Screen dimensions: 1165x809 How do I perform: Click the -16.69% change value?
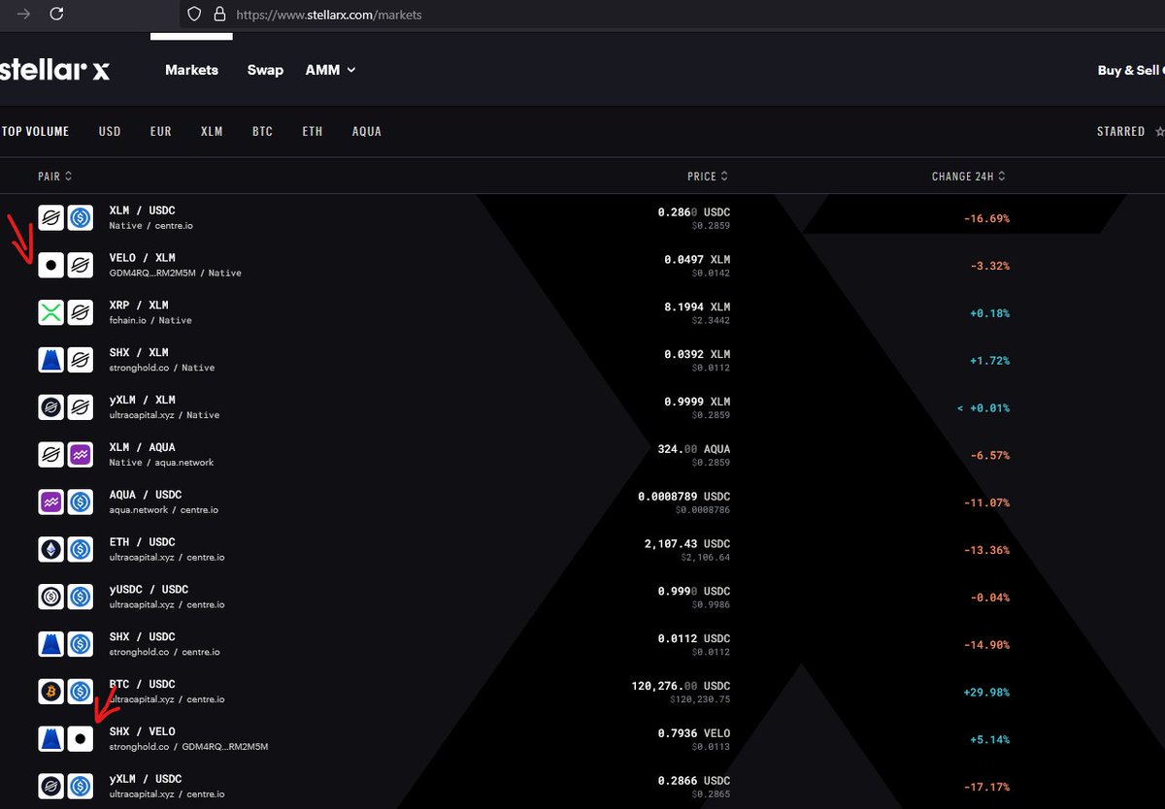[986, 218]
